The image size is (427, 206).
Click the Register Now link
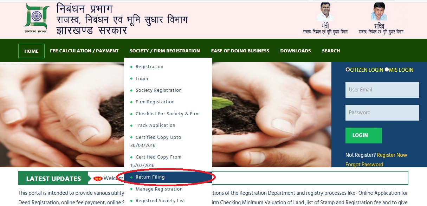(392, 155)
